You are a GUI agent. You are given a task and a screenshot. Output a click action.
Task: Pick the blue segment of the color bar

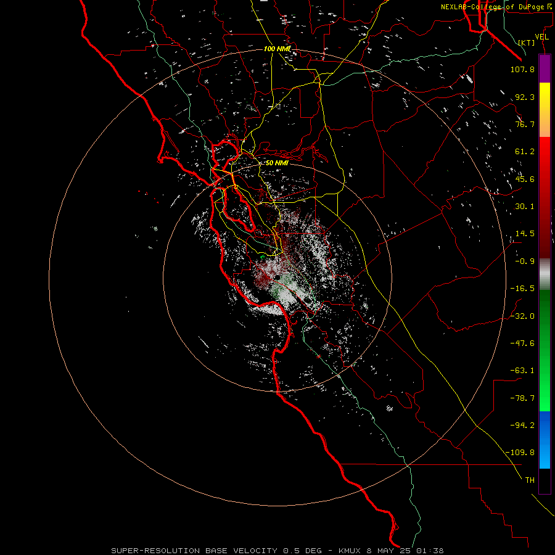click(x=545, y=440)
